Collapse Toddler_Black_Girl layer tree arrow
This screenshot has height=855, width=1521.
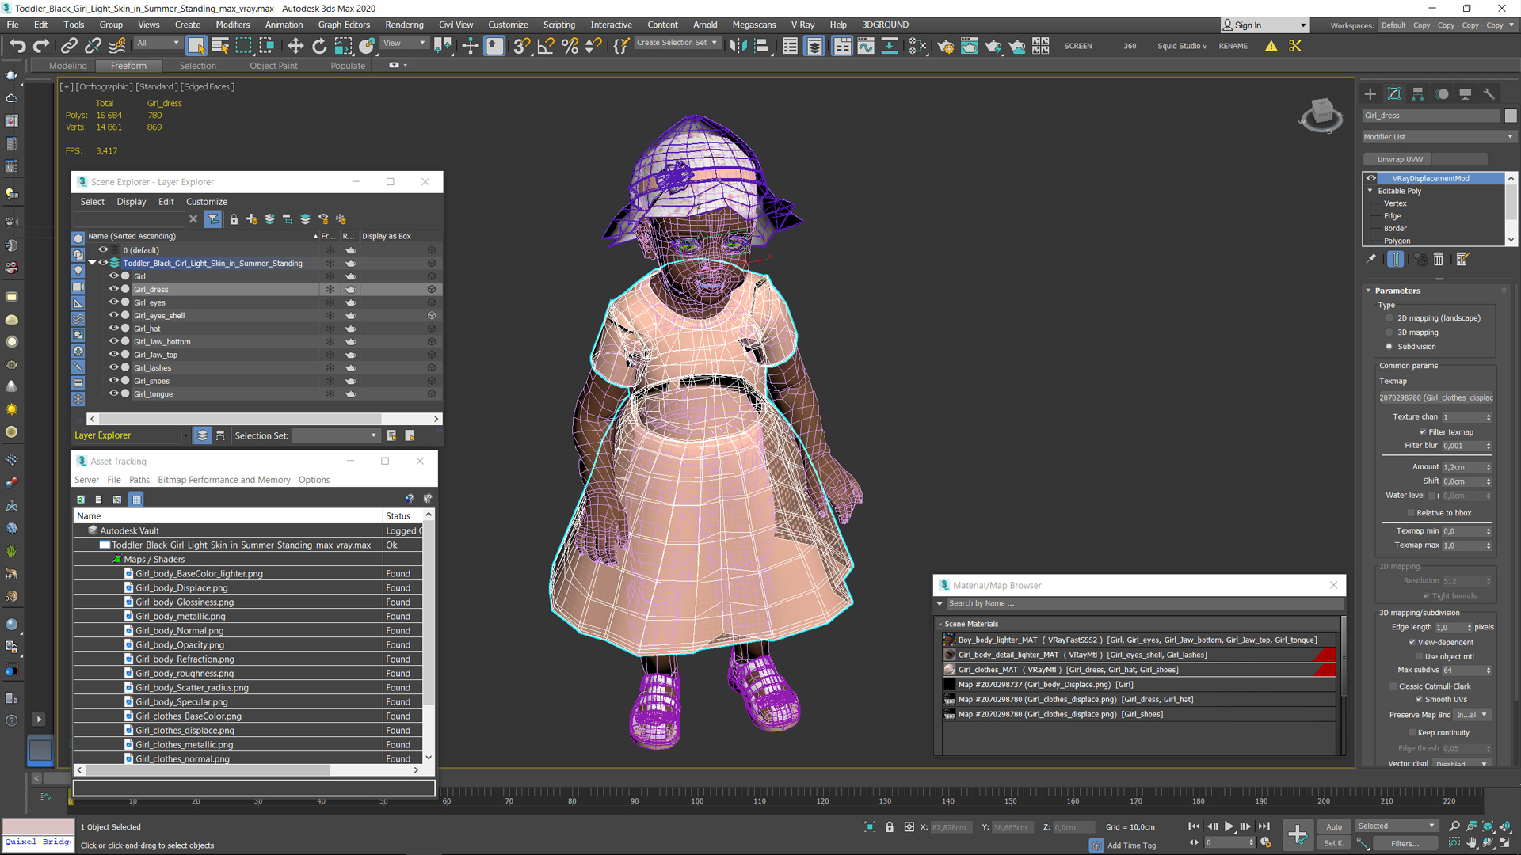[x=92, y=263]
